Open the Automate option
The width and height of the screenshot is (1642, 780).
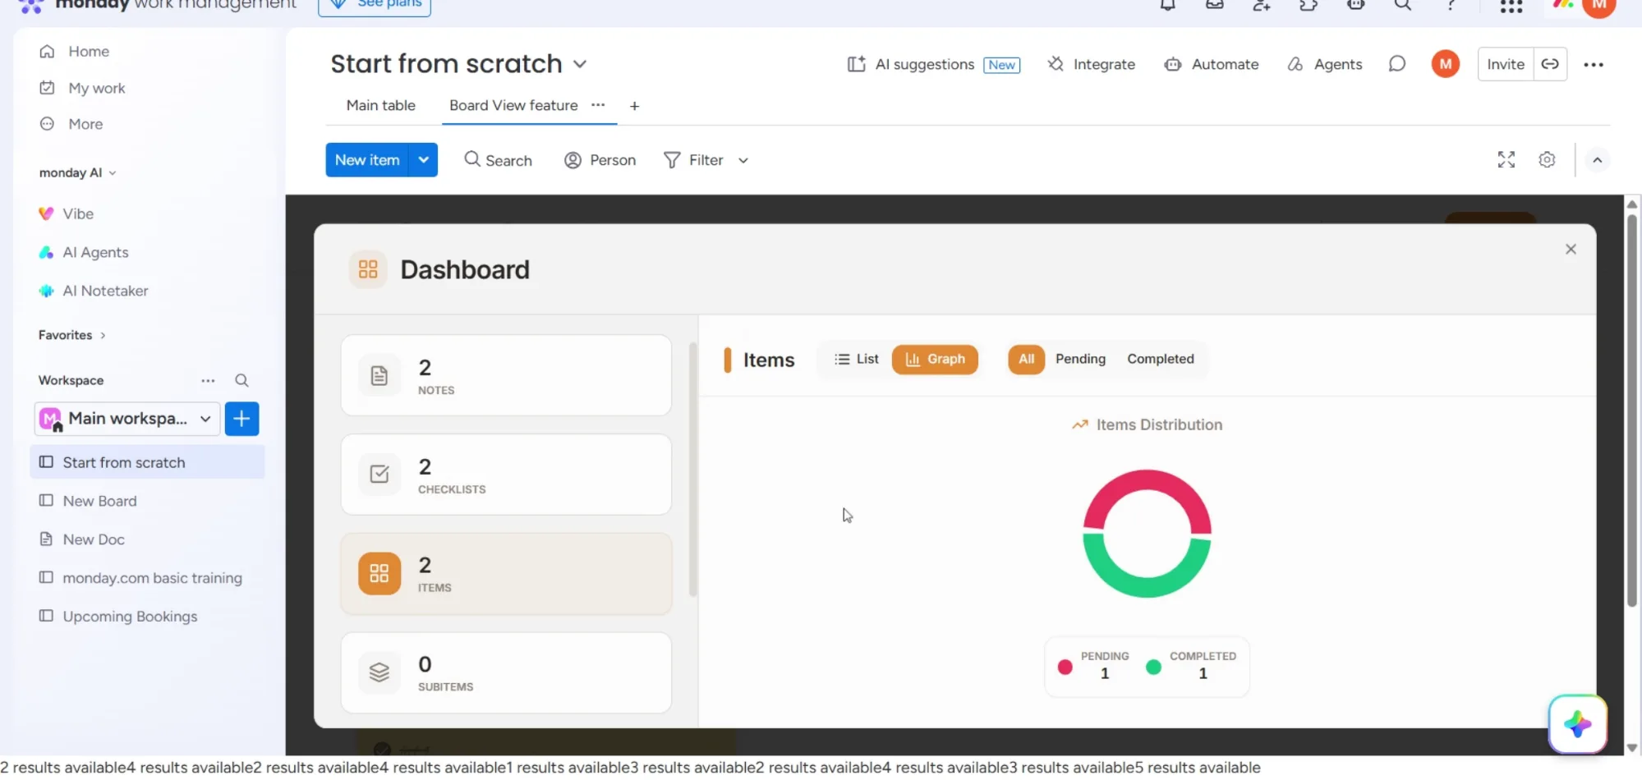coord(1212,64)
